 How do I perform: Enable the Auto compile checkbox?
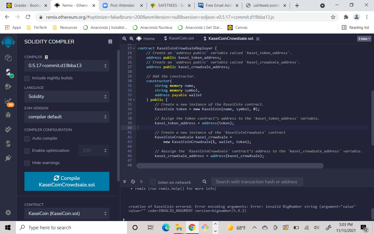coord(27,139)
